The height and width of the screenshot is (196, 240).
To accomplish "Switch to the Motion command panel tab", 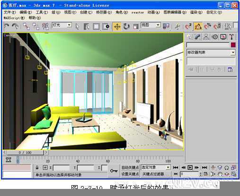I will pyautogui.click(x=214, y=37).
